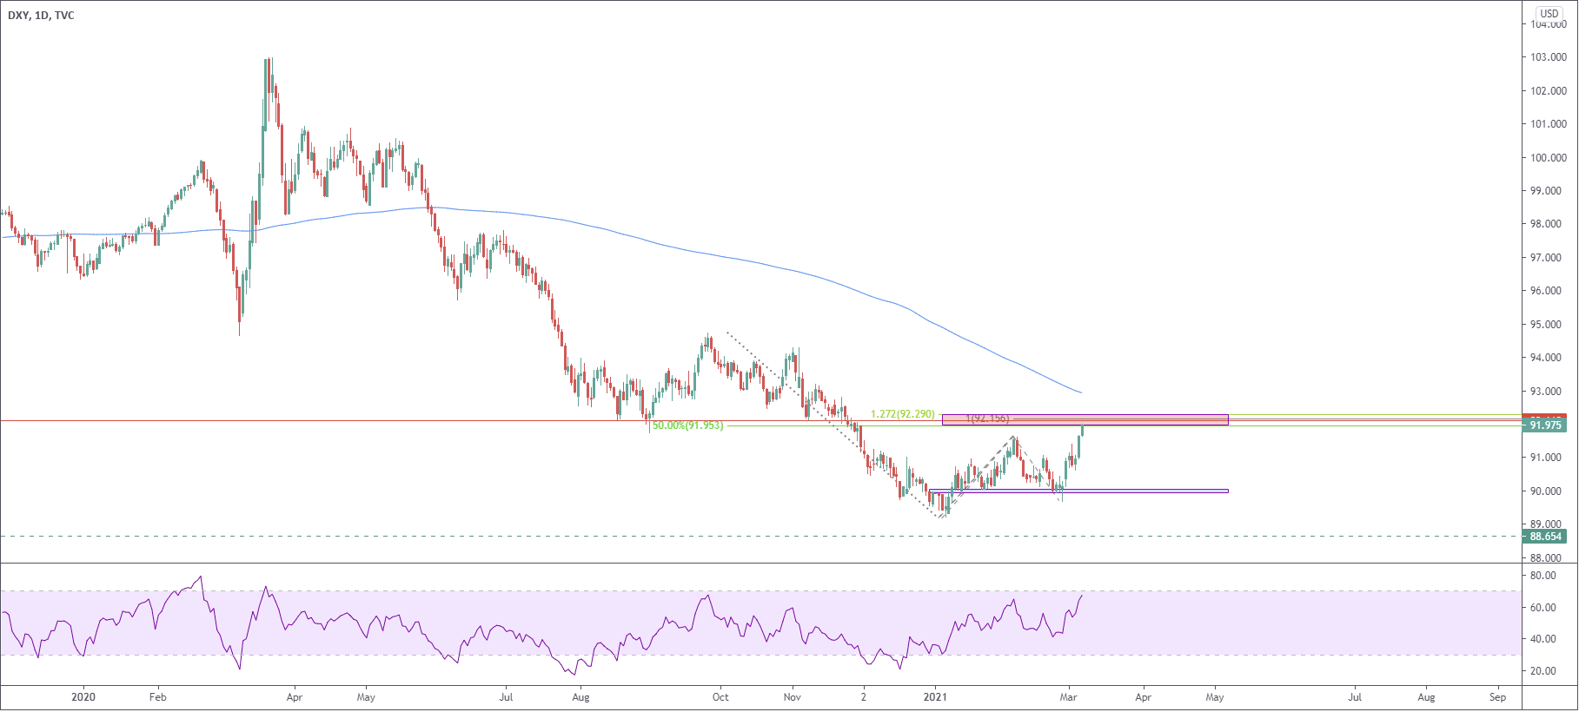
Task: Click the 80.00 RSI axis label
Action: pos(1543,576)
